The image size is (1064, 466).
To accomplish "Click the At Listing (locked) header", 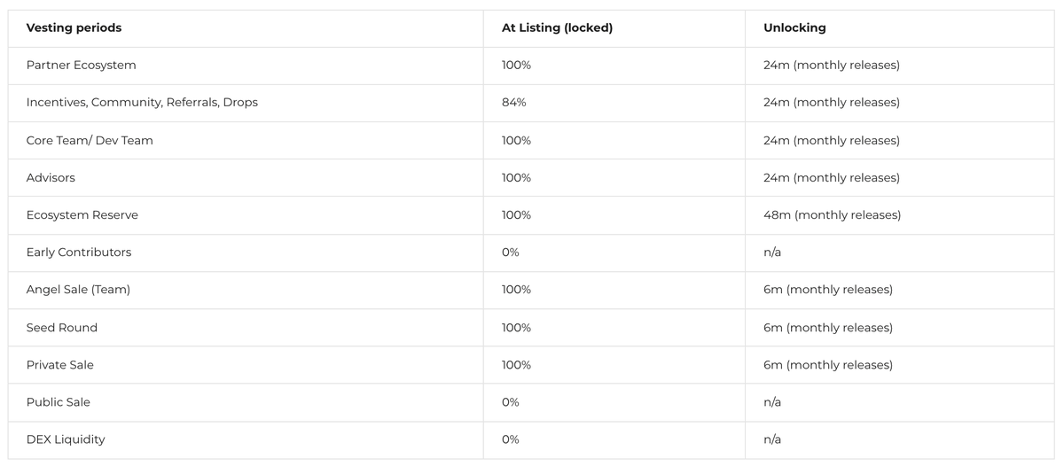I will click(557, 27).
